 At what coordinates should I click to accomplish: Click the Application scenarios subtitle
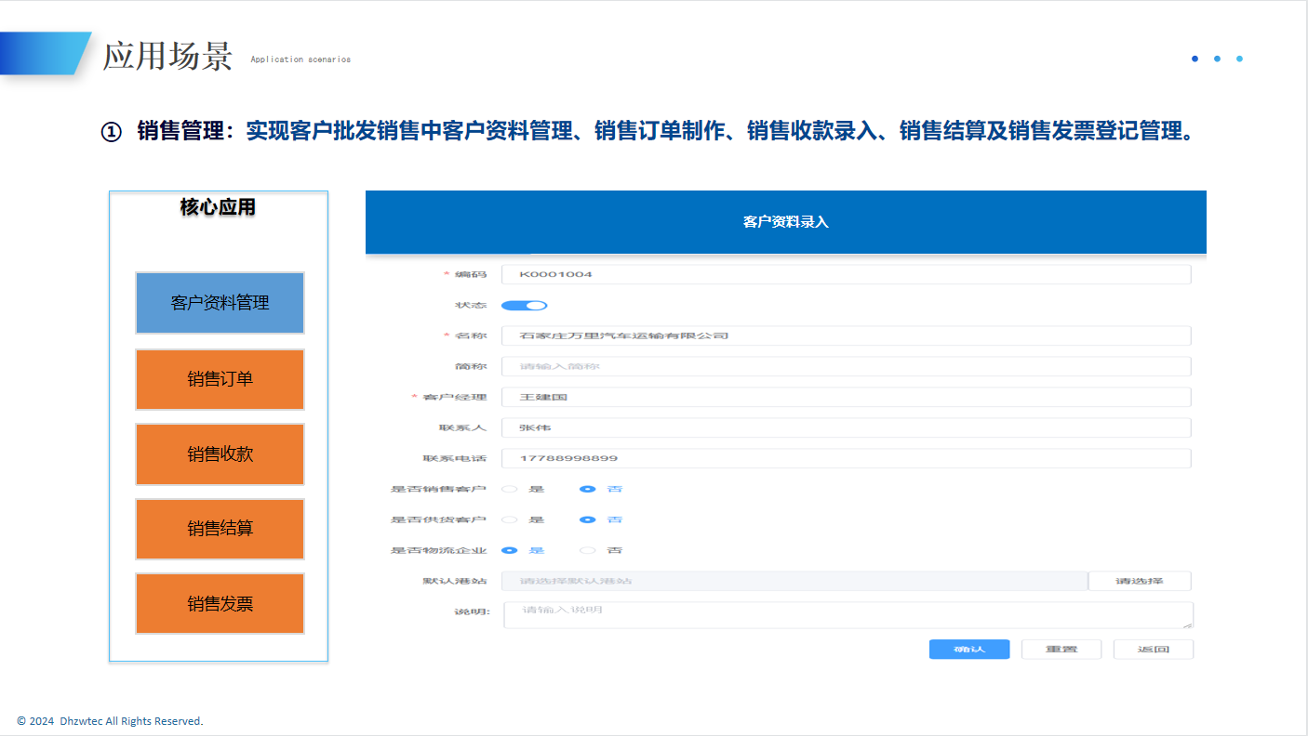300,59
